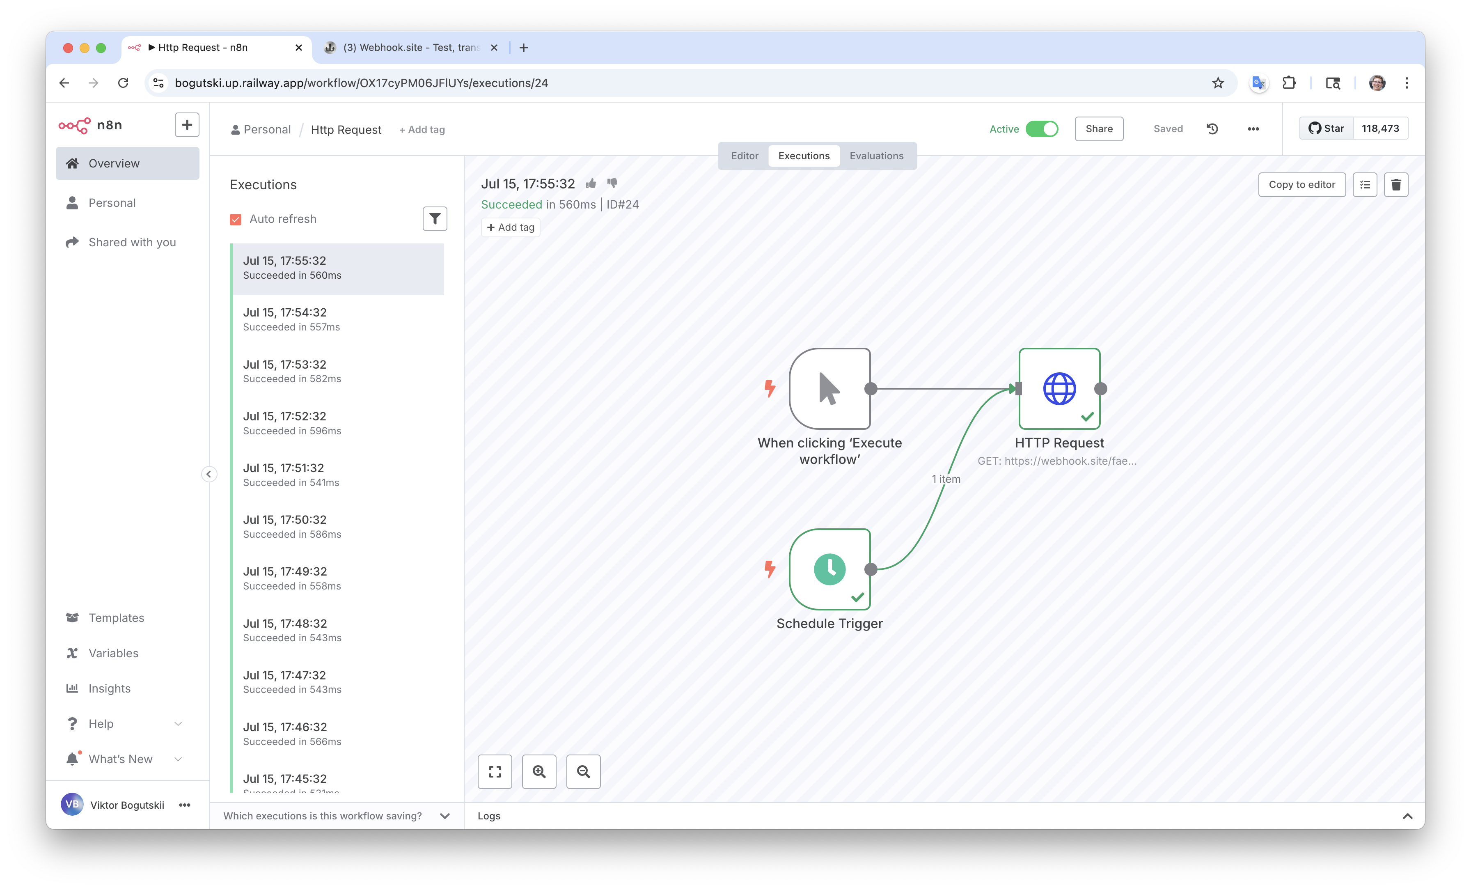
Task: Click the Share button
Action: pos(1098,129)
